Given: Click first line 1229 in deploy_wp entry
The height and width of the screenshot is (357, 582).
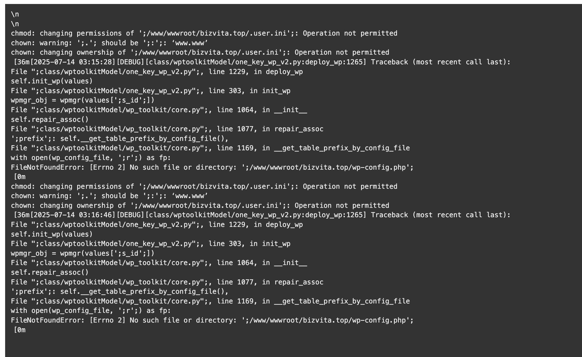Looking at the screenshot, I should (x=157, y=72).
